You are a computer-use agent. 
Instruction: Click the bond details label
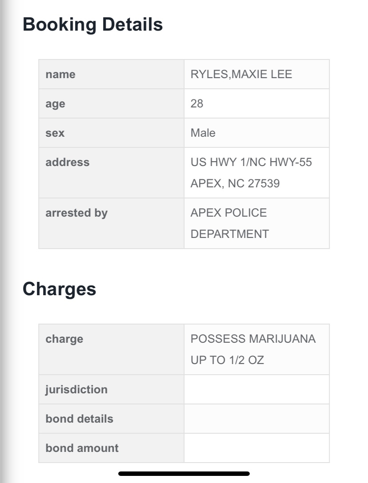tap(79, 419)
